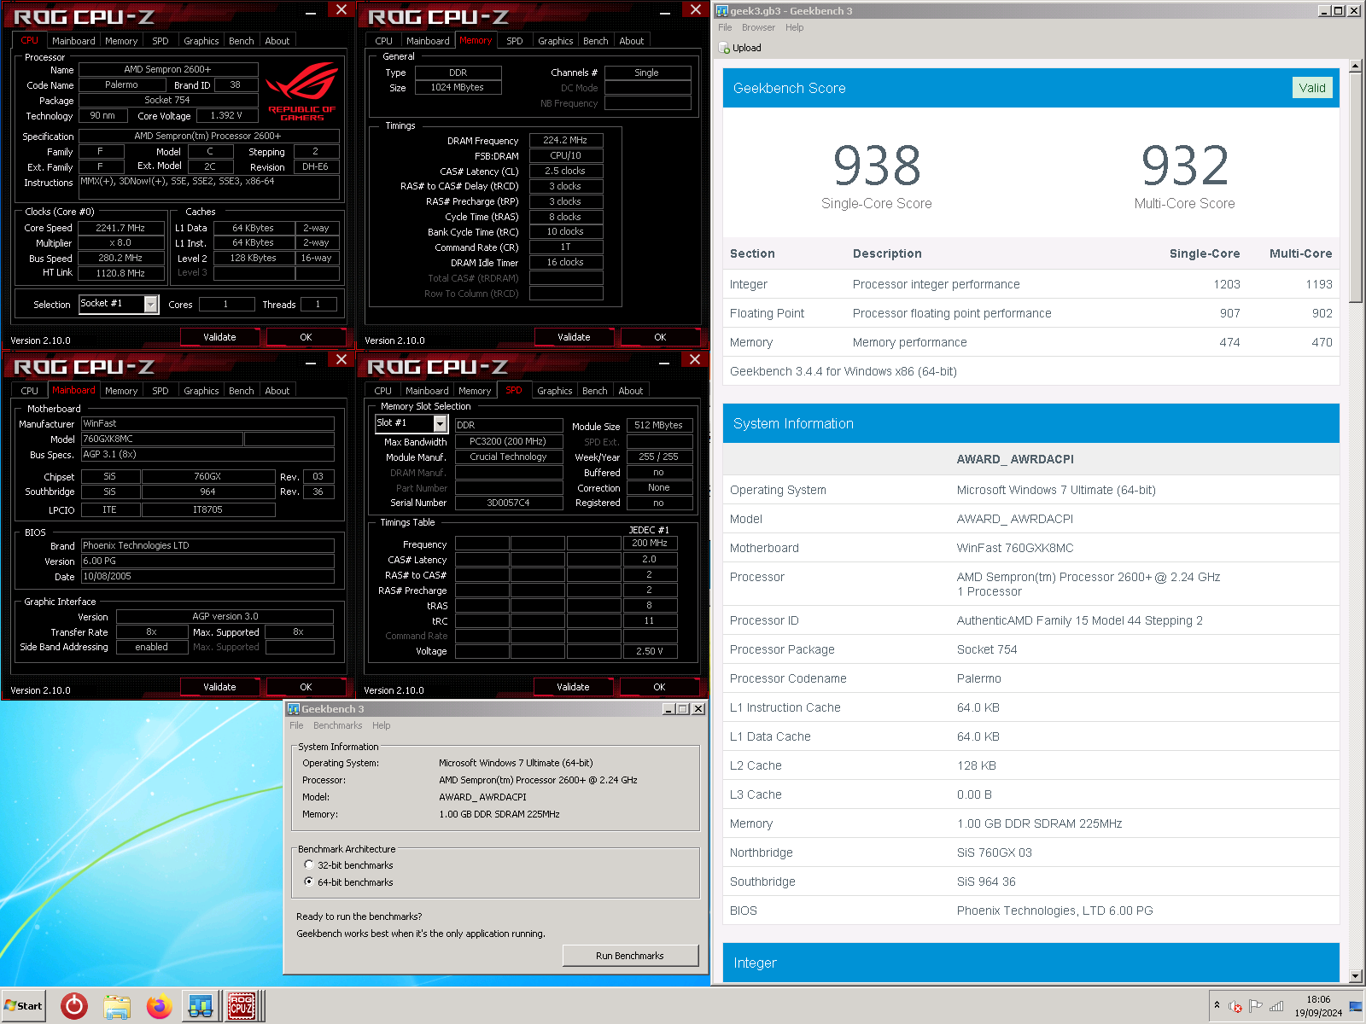Image resolution: width=1366 pixels, height=1024 pixels.
Task: Switch to SPD tab in Memory window
Action: [x=515, y=41]
